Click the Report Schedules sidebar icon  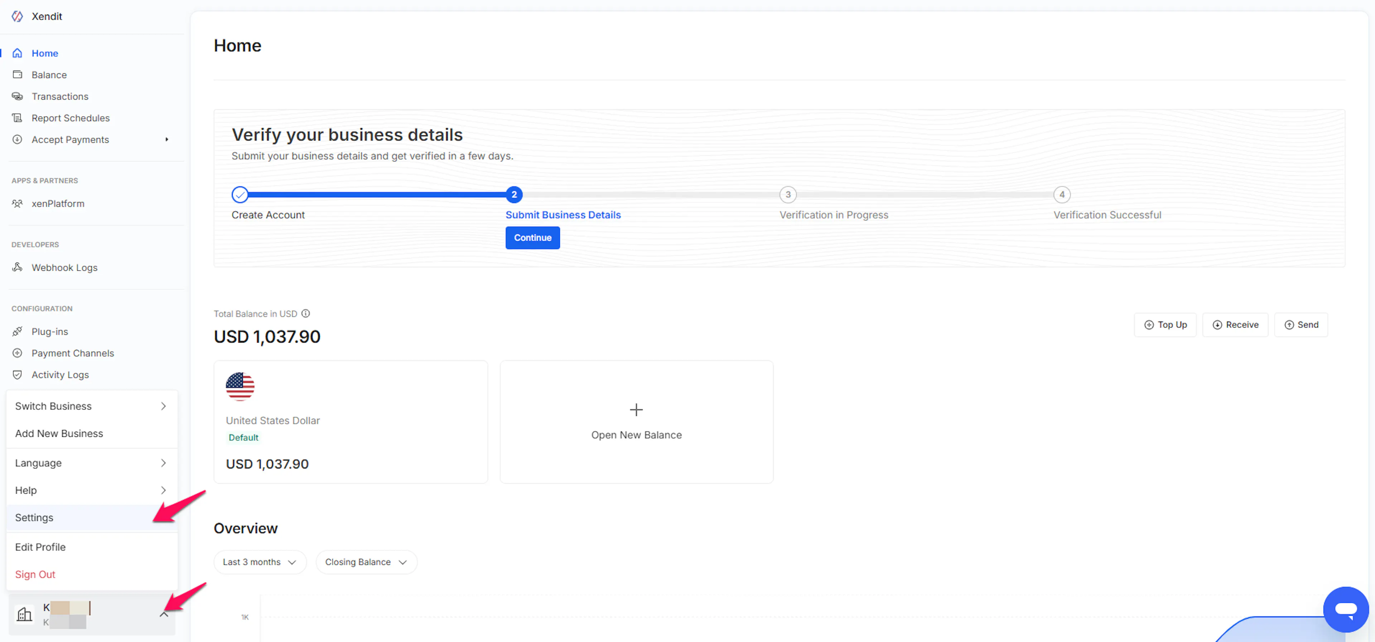[17, 118]
